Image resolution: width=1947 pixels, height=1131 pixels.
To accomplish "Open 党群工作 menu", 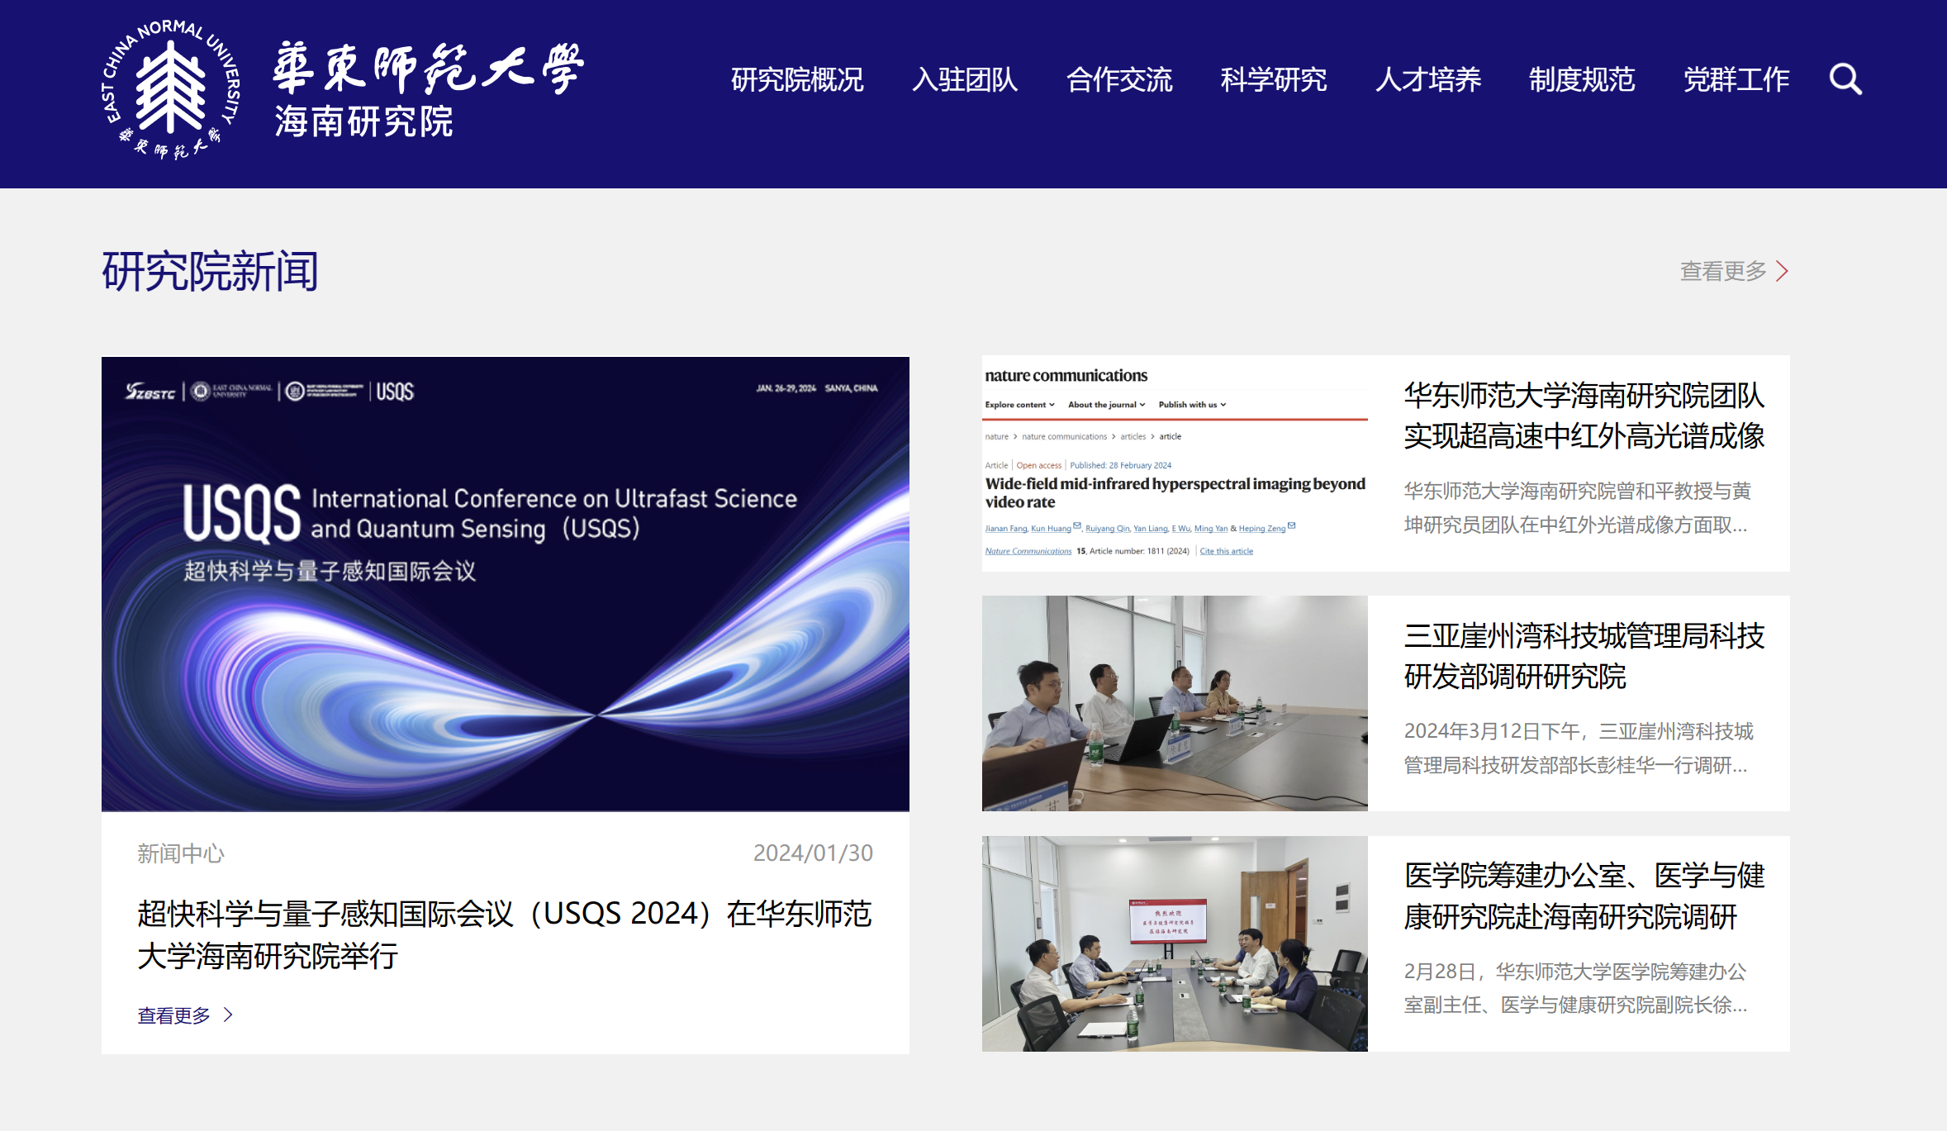I will click(x=1736, y=80).
